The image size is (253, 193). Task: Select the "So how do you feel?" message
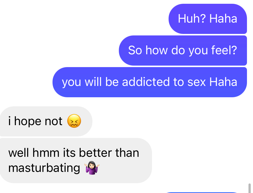[183, 51]
